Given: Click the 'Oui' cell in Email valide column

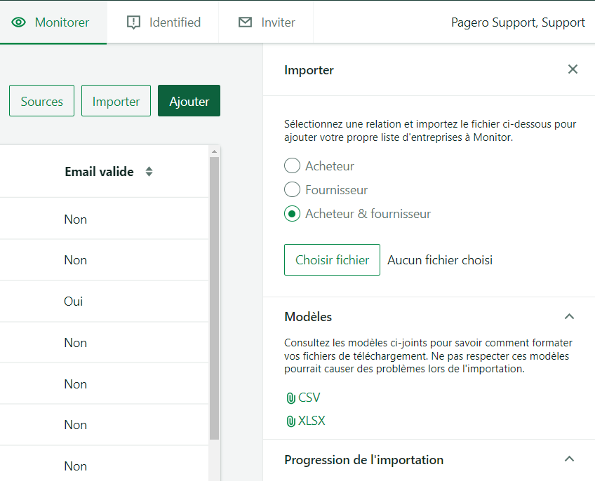Looking at the screenshot, I should click(x=73, y=302).
